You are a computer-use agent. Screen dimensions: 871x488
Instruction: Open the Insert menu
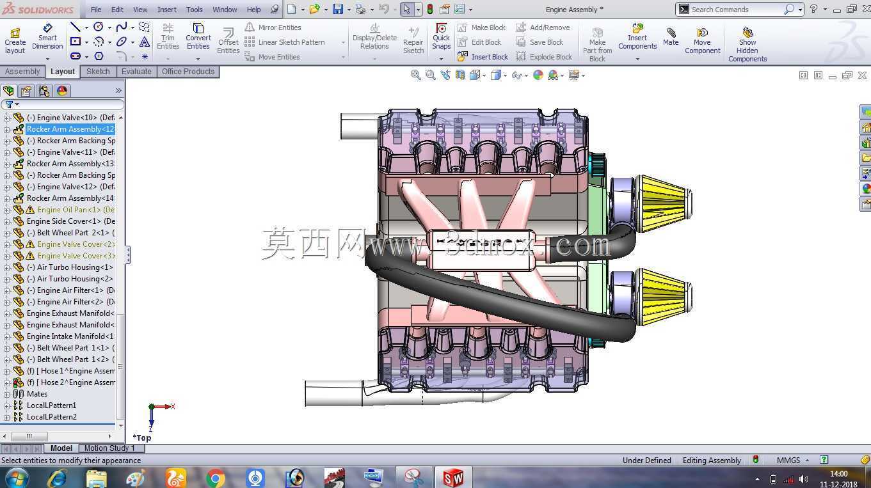click(167, 10)
